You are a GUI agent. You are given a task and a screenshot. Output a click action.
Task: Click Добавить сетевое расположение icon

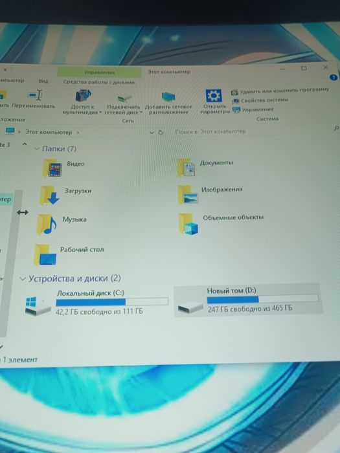[168, 97]
